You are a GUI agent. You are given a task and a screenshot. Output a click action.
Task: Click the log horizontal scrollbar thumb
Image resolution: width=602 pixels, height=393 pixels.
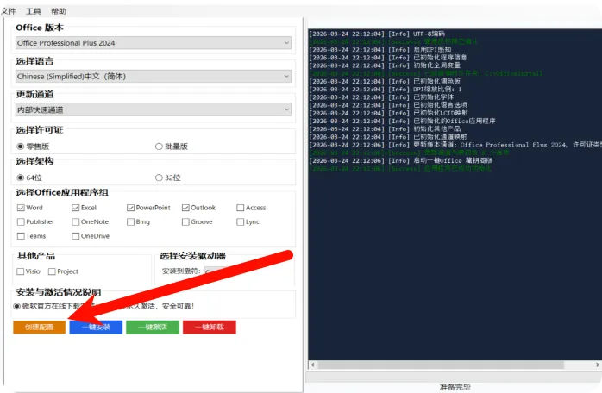pos(441,365)
